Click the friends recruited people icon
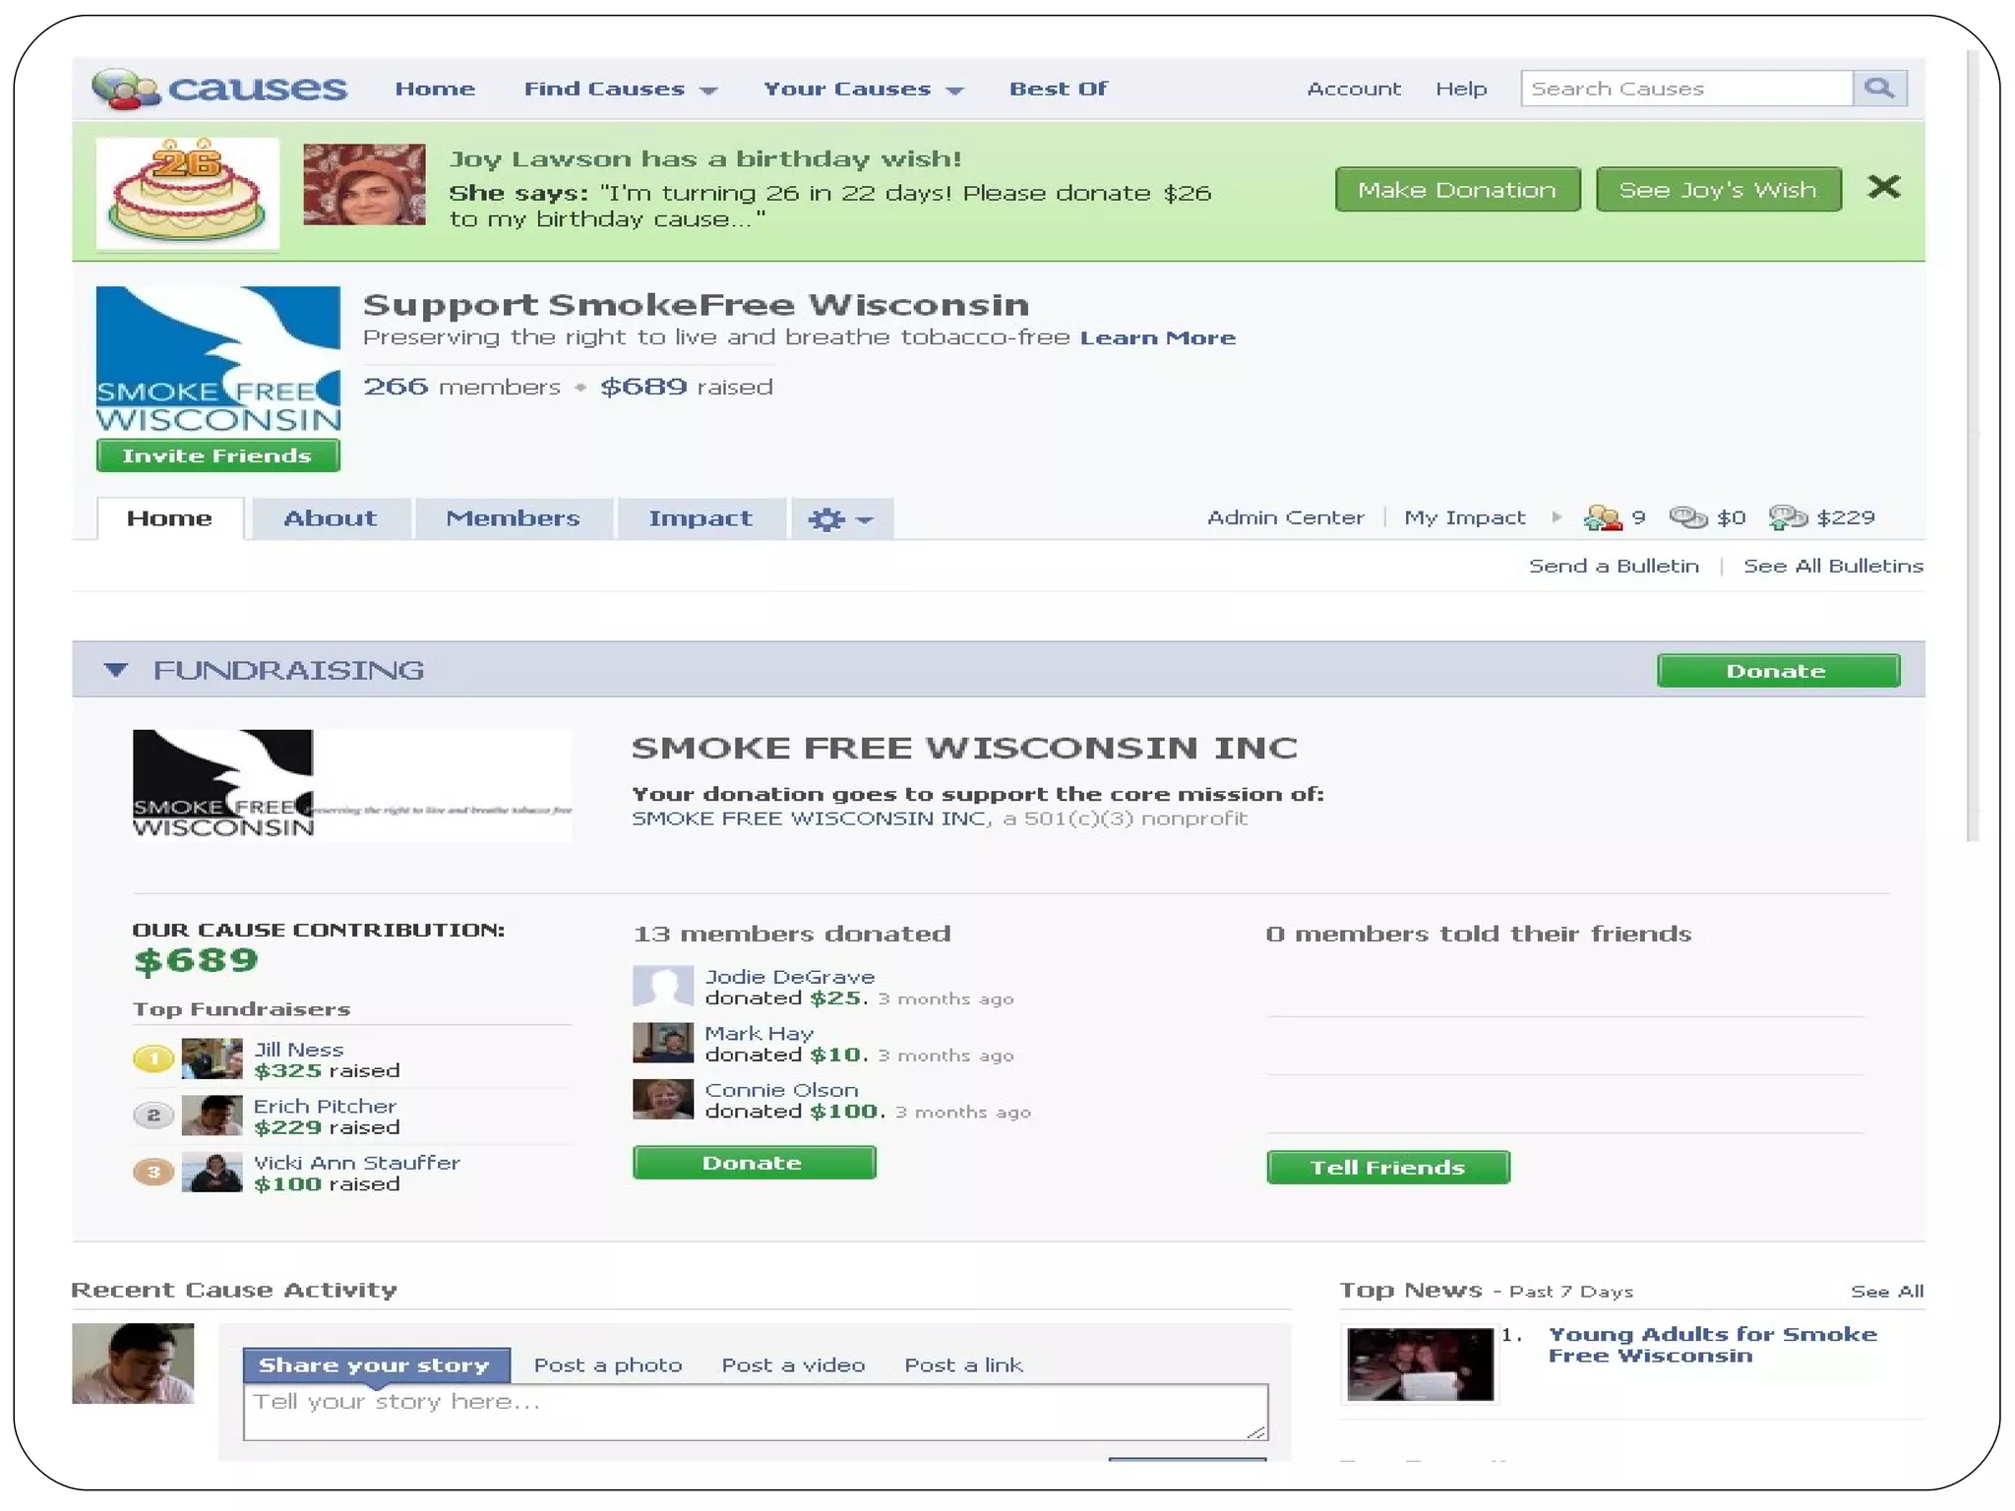This screenshot has height=1511, width=2015. pyautogui.click(x=1602, y=517)
